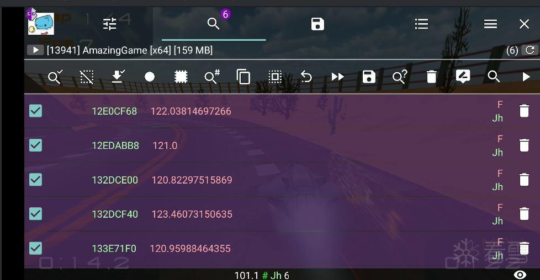Image resolution: width=540 pixels, height=280 pixels.
Task: Click the solid circle record icon
Action: point(150,77)
